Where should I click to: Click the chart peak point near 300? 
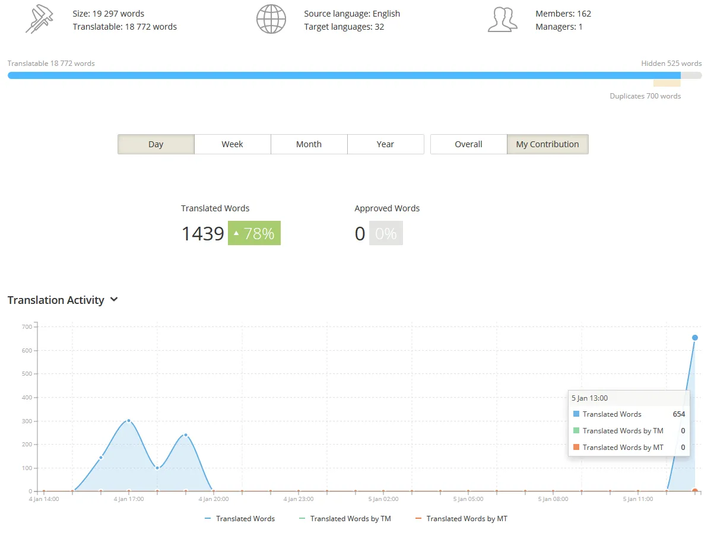(129, 421)
